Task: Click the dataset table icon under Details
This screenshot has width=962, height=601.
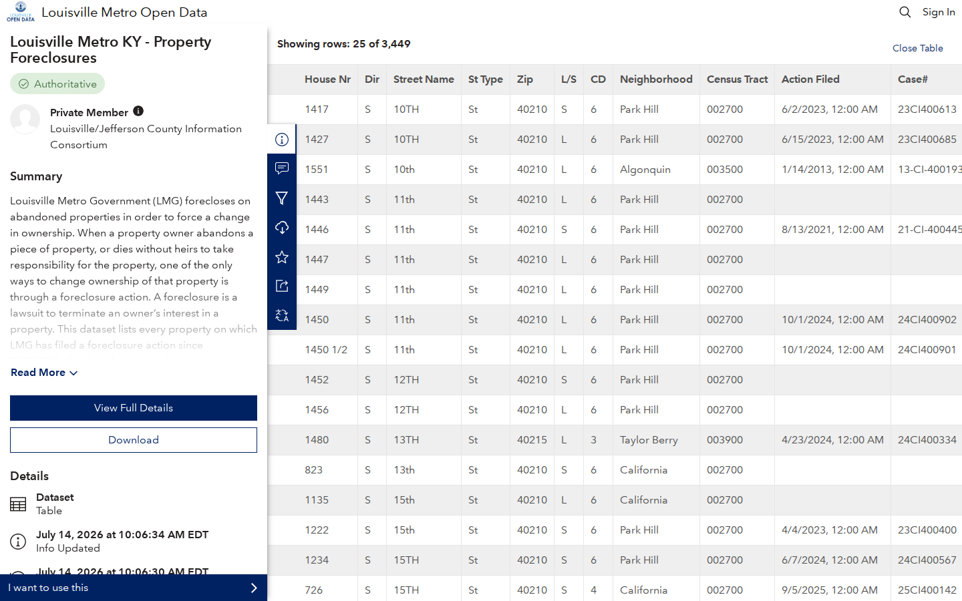Action: point(18,504)
